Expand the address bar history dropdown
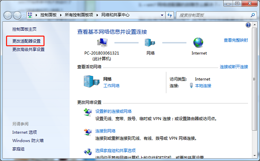 pos(162,15)
